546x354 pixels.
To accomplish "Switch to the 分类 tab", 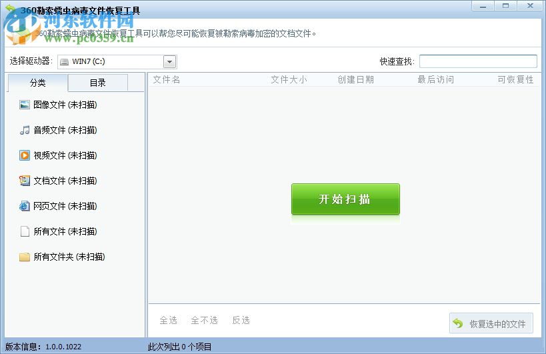I will pyautogui.click(x=37, y=83).
